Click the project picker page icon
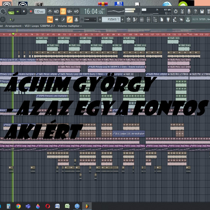210x210 pixels. point(162,20)
